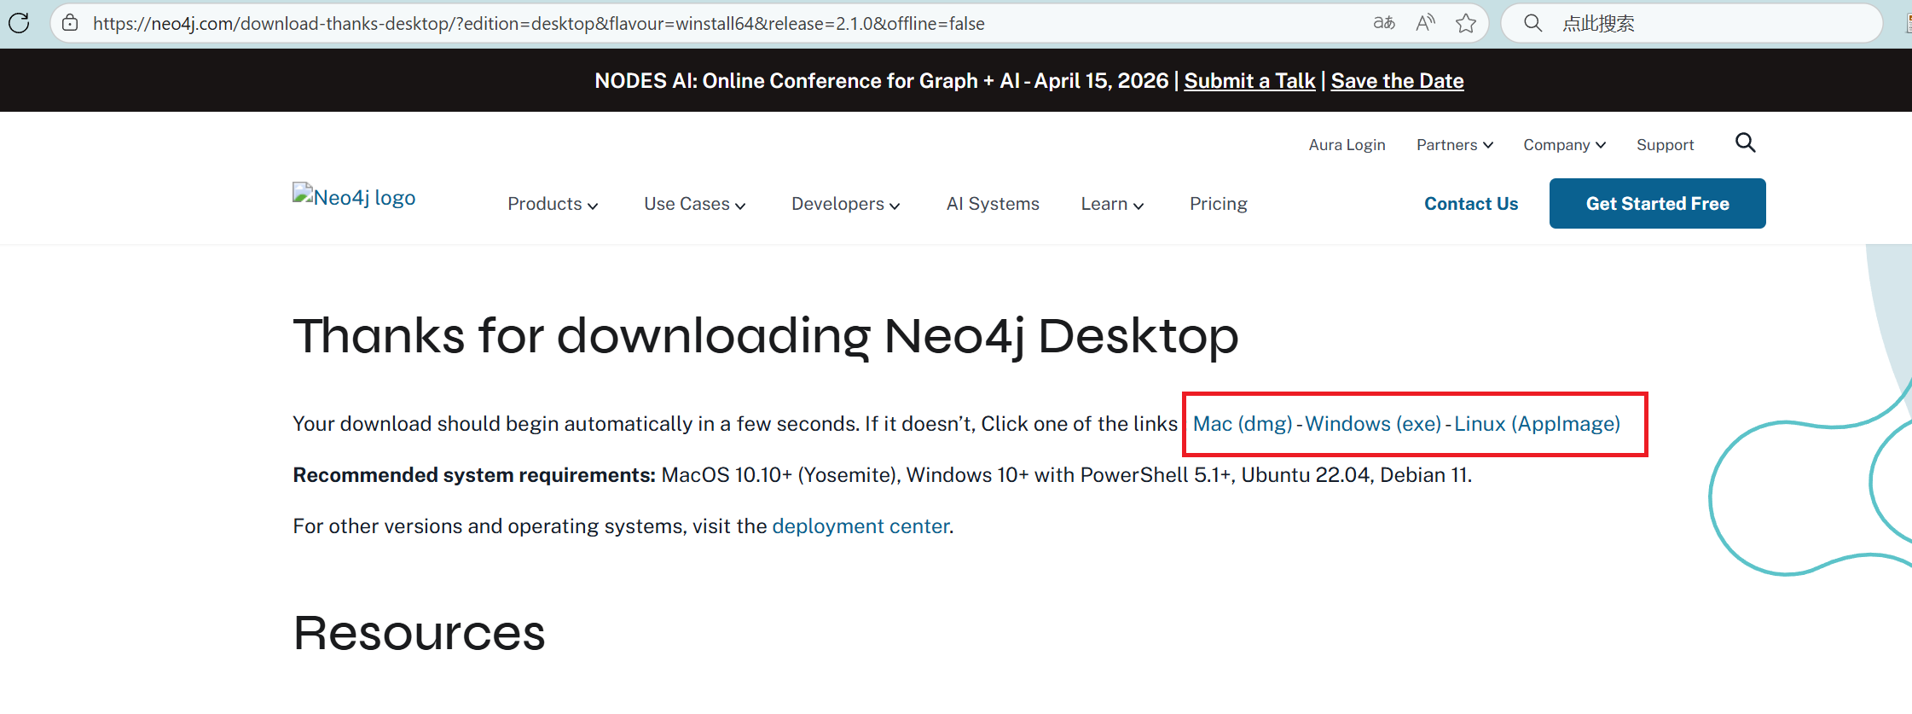Click the translate page icon

(1384, 23)
